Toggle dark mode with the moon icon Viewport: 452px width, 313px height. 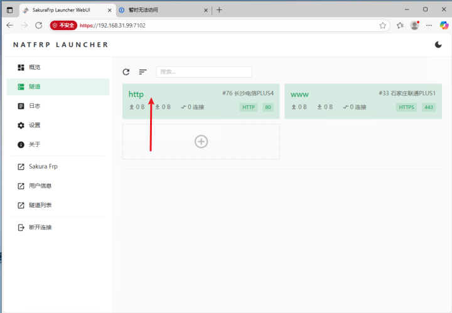click(x=438, y=45)
